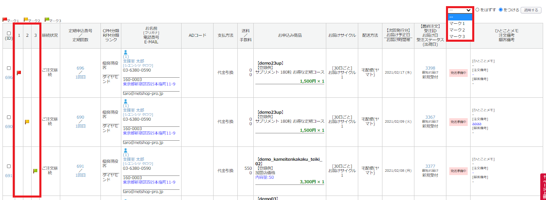
Task: Choose the "--" option in the mark dropdown
Action: point(460,17)
